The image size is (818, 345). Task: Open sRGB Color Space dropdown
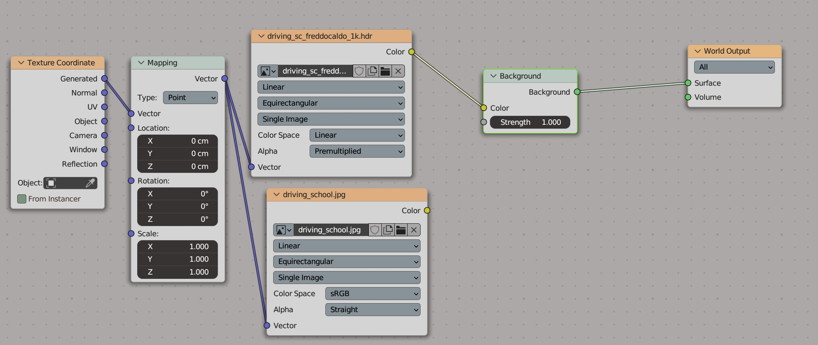coord(372,294)
